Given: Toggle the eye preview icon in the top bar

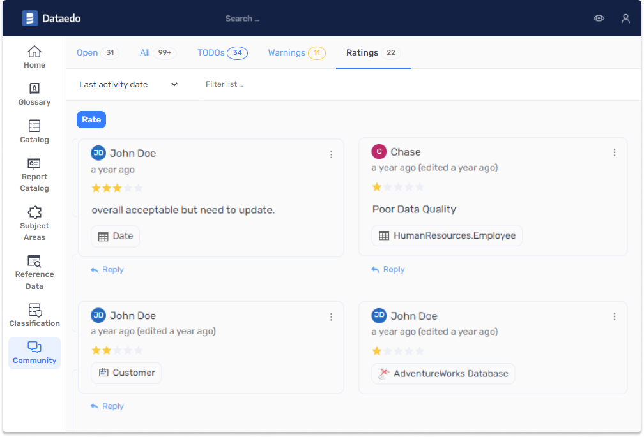Looking at the screenshot, I should pos(599,18).
